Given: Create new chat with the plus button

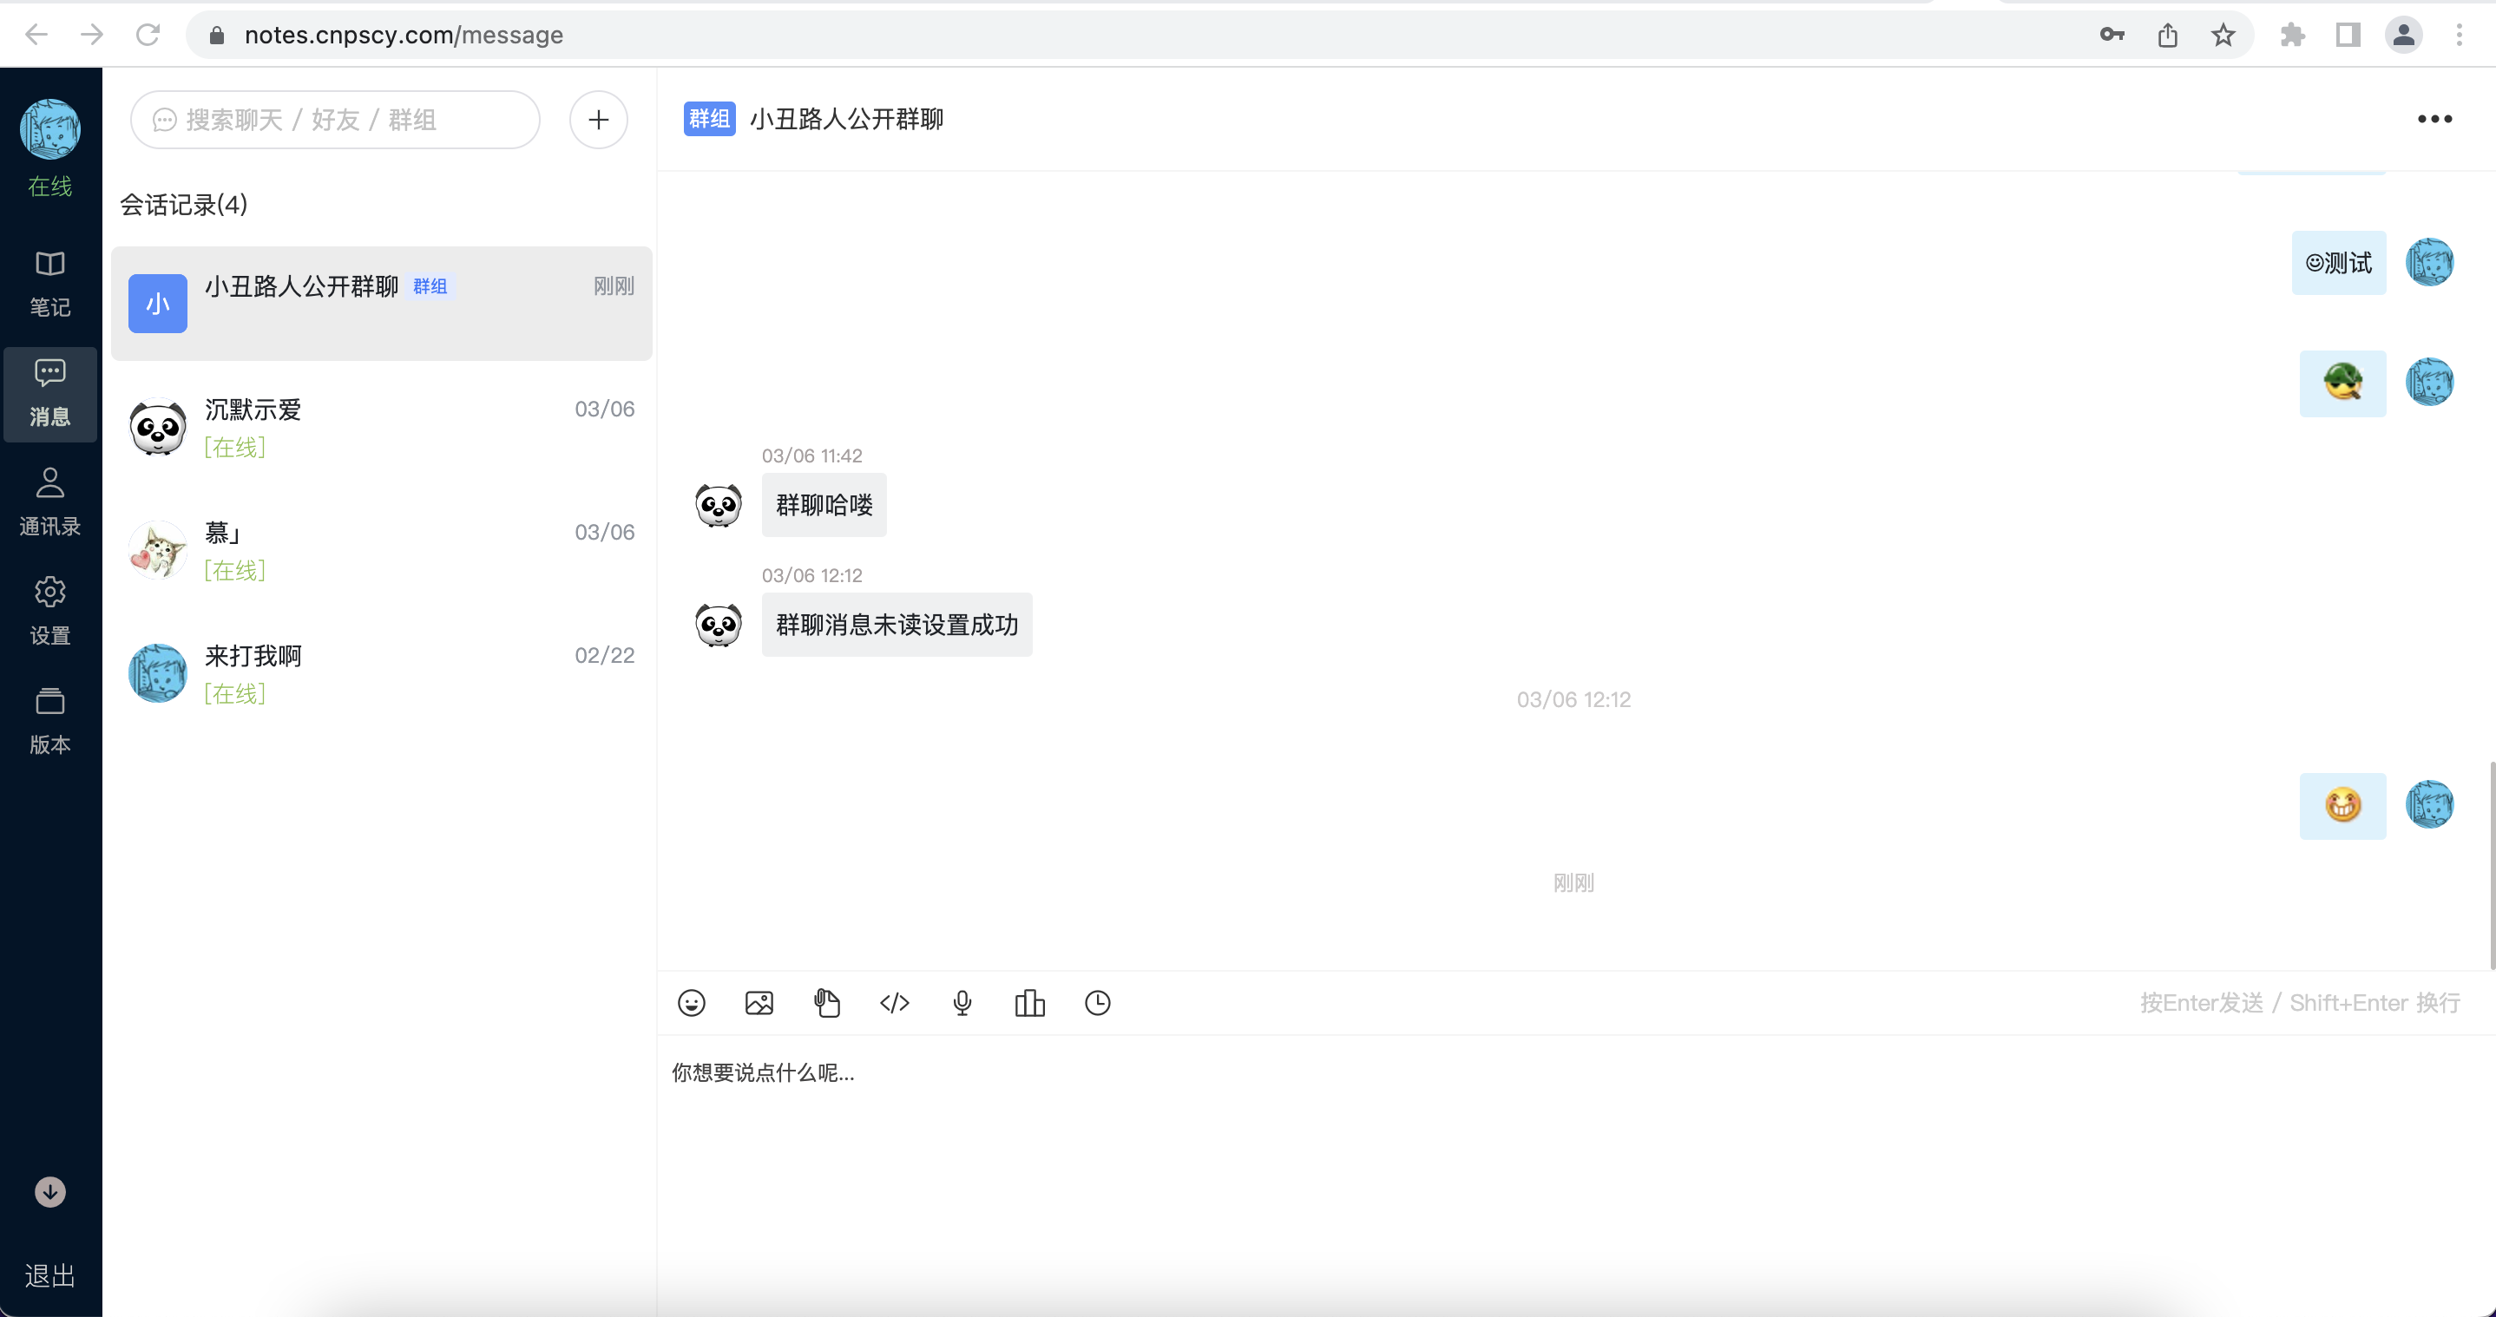Looking at the screenshot, I should (x=599, y=119).
